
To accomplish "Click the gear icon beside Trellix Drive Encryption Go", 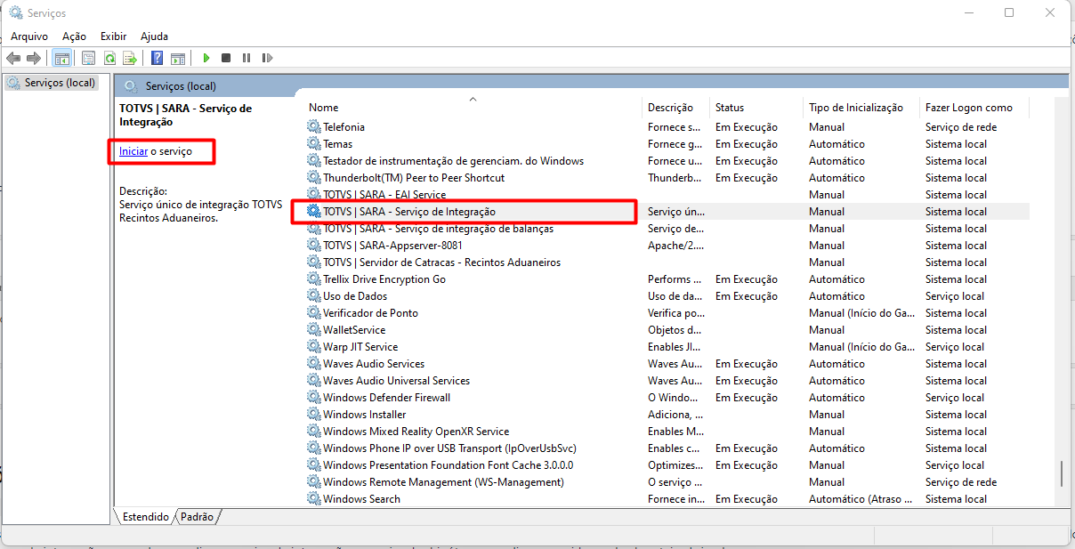I will [x=314, y=279].
